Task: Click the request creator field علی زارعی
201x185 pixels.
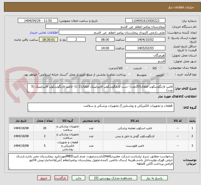Action: click(x=112, y=32)
